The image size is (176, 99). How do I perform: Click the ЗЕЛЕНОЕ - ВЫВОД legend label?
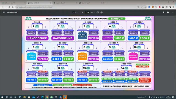pos(62,85)
